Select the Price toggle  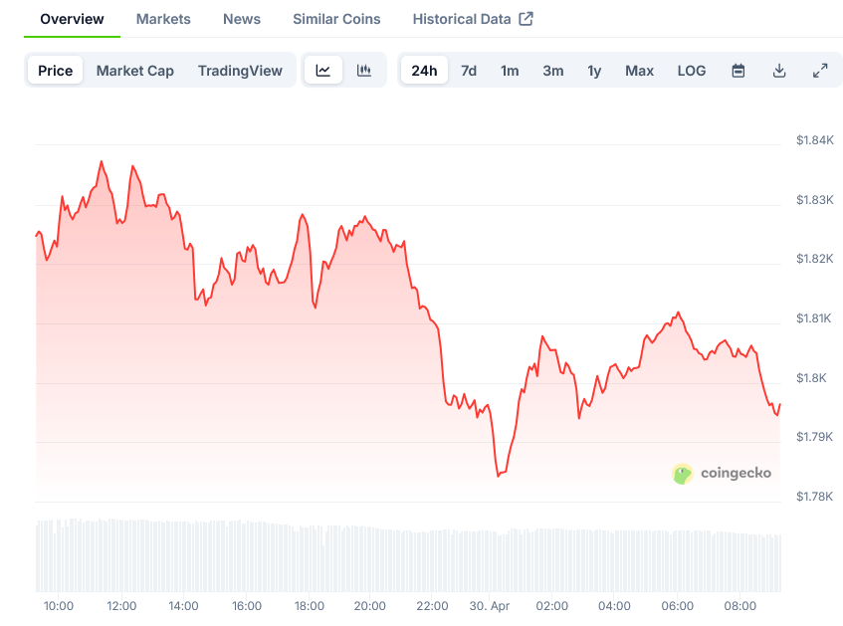56,71
